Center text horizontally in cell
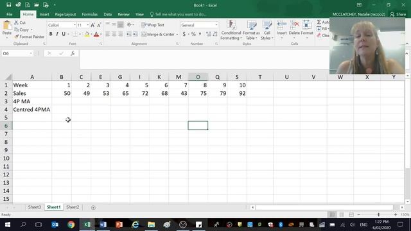Viewport: 411px width, 231px height. tap(114, 34)
